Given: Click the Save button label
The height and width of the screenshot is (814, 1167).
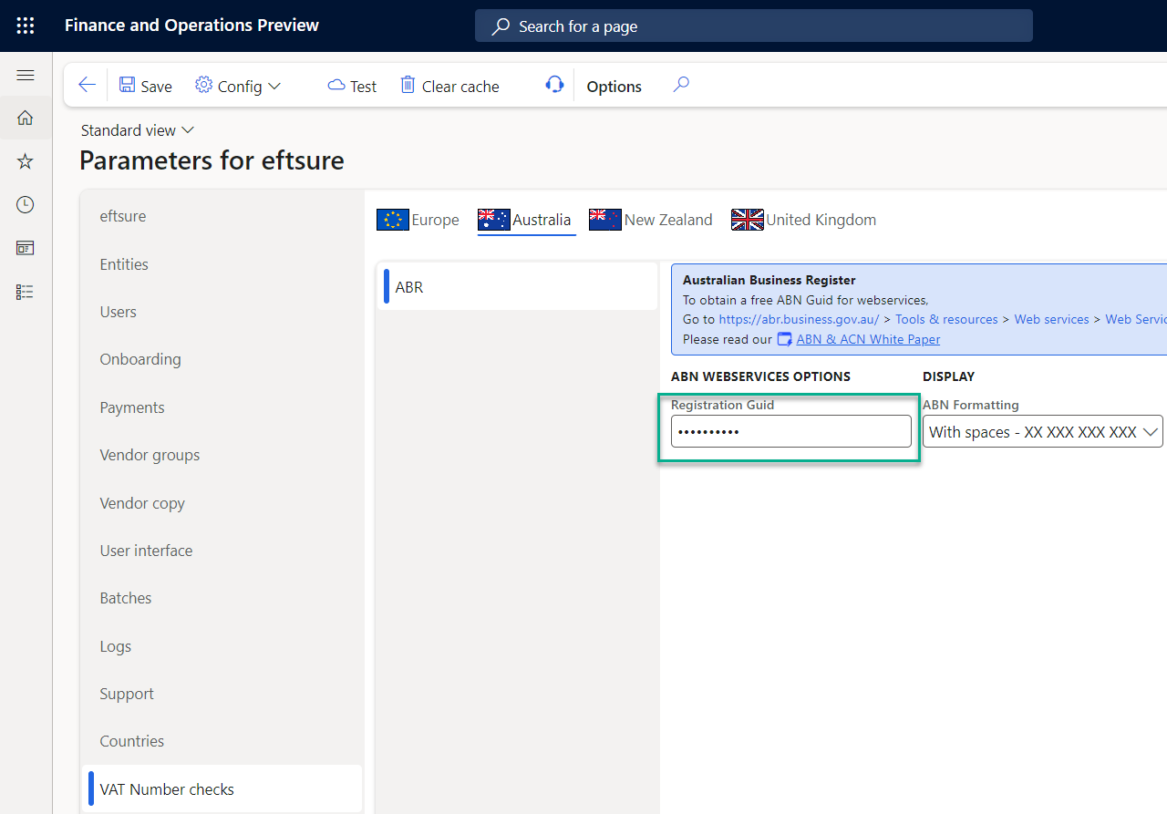Looking at the screenshot, I should click(156, 87).
